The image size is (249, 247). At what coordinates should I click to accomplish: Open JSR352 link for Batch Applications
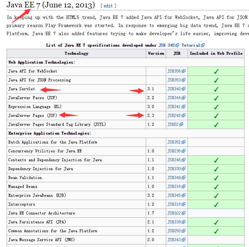click(x=174, y=142)
